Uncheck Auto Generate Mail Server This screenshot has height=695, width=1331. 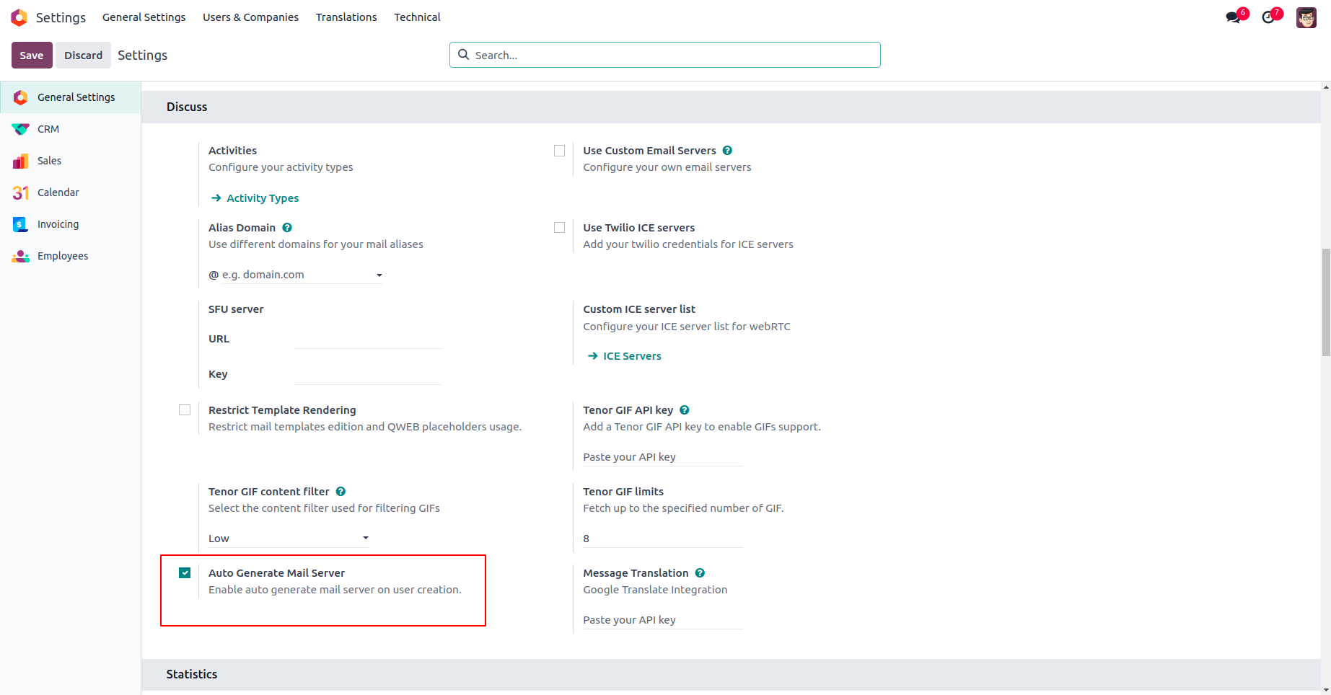[185, 573]
